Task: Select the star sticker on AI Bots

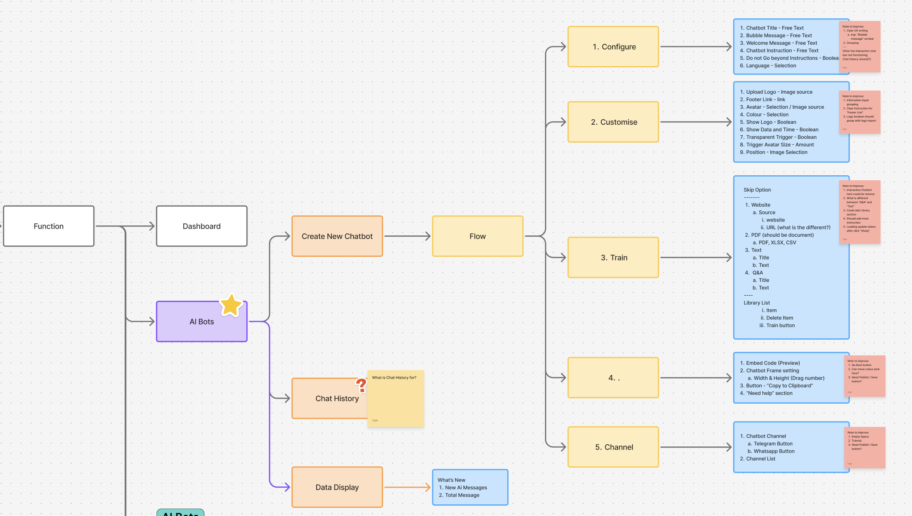Action: coord(231,305)
